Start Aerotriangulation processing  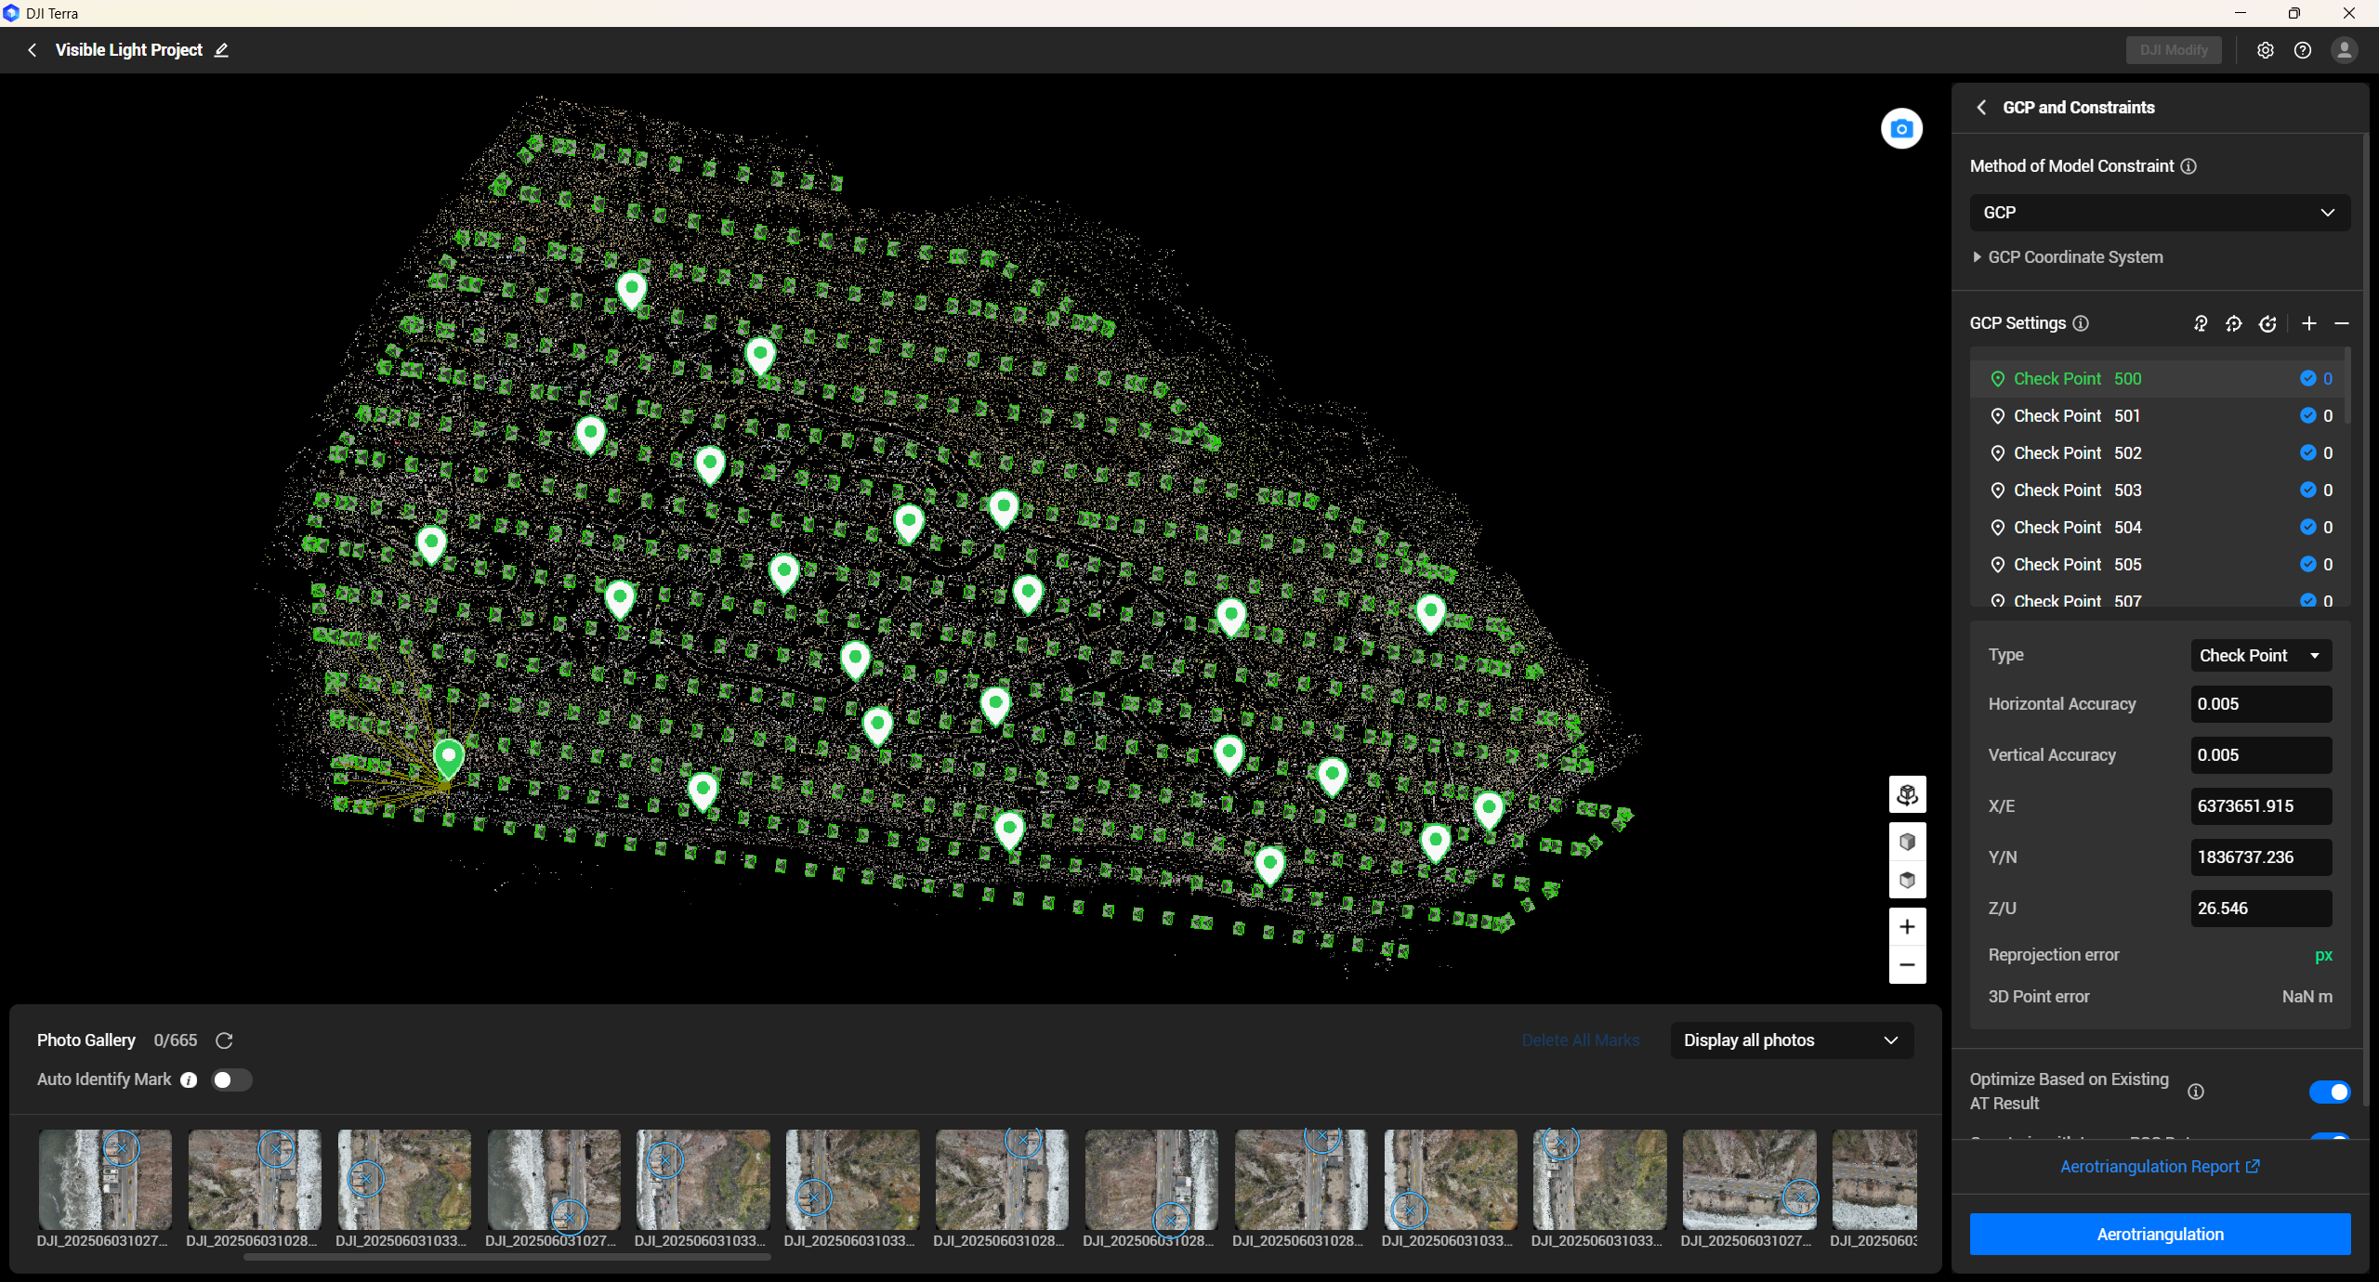pos(2159,1235)
